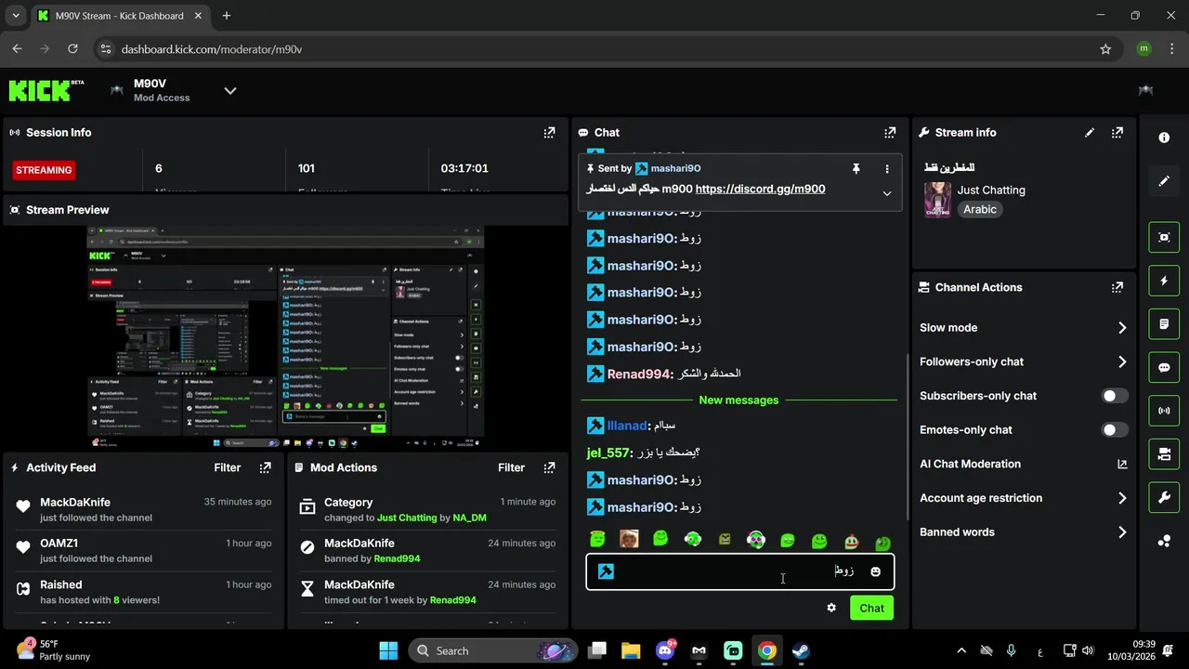This screenshot has height=669, width=1189.
Task: Select username lllanad in chat
Action: [627, 426]
